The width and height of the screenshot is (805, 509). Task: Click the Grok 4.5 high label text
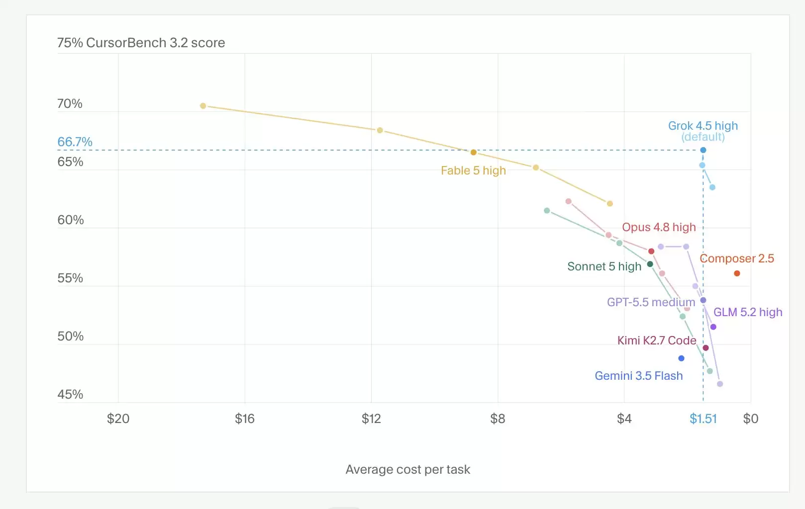coord(703,126)
